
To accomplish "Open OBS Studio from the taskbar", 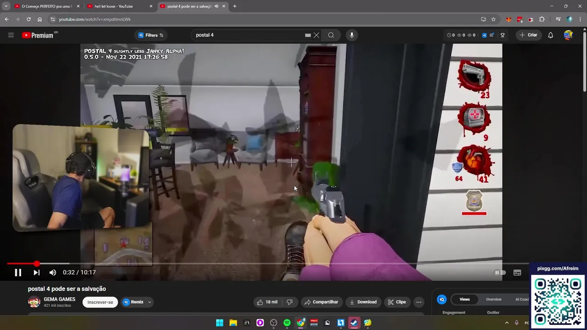I will click(x=274, y=323).
